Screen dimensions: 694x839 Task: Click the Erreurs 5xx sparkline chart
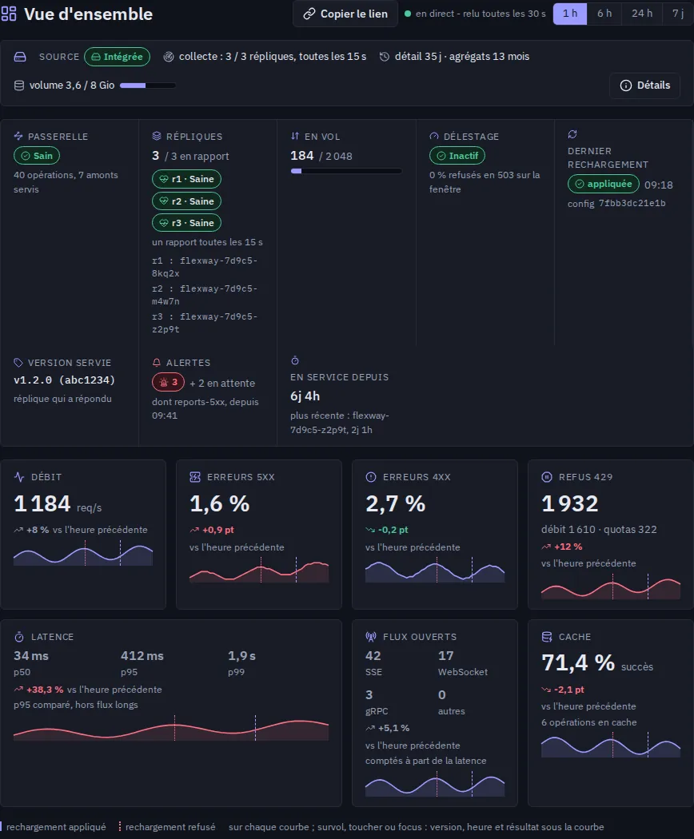(259, 570)
